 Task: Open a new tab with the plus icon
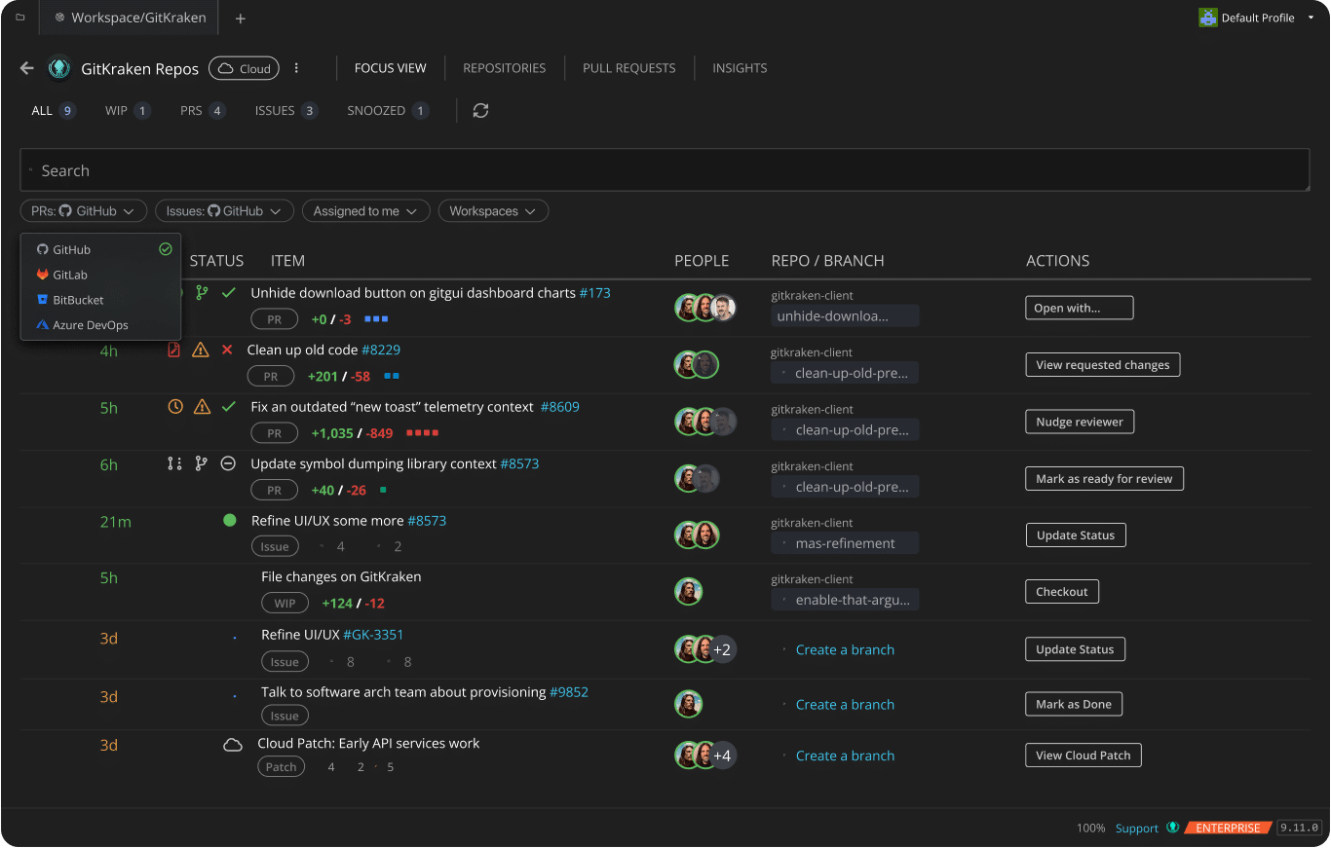241,18
